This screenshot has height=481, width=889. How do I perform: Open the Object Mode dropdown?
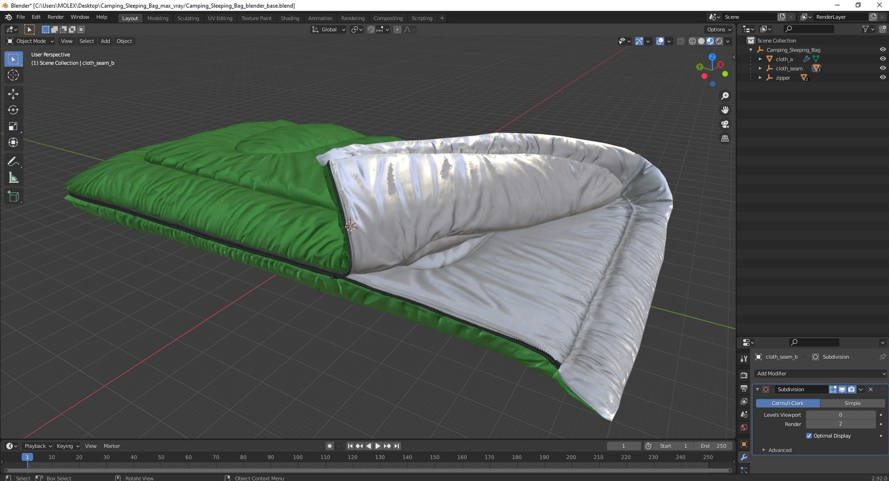click(x=30, y=41)
